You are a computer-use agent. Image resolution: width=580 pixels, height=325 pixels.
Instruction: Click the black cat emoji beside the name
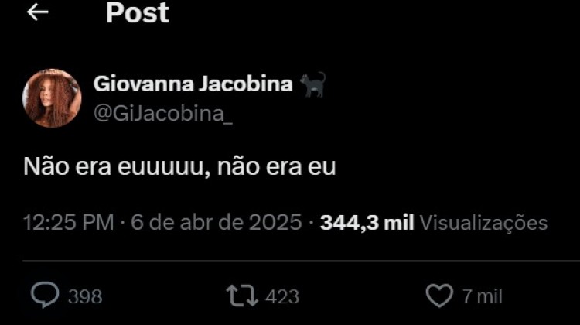pos(312,84)
